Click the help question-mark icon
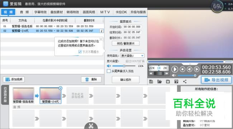The image size is (233, 129). 176,81
